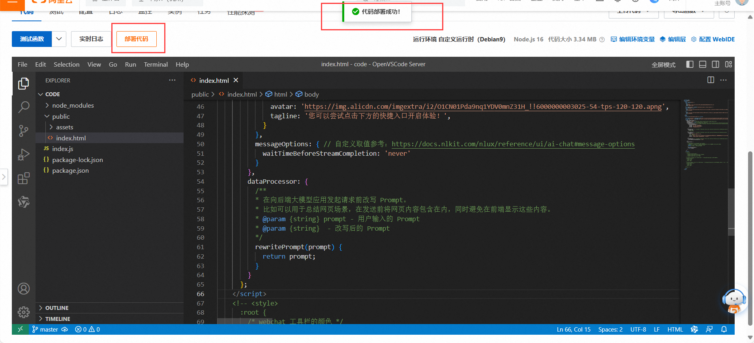Viewport: 754px width, 343px height.
Task: Click the Explorer more actions ellipsis
Action: [x=172, y=80]
